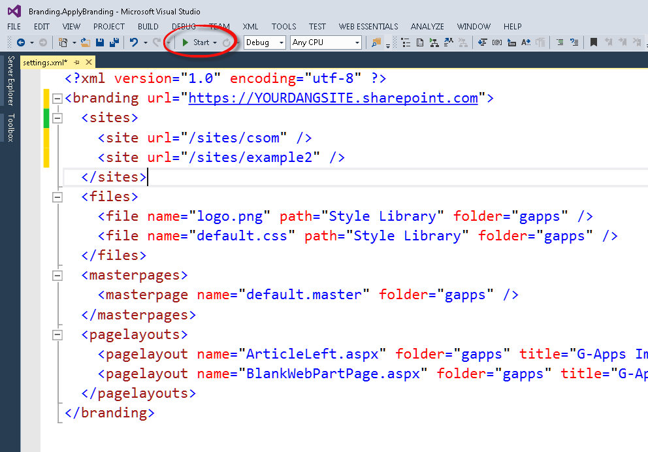Close the settings.xml tab

coord(88,63)
